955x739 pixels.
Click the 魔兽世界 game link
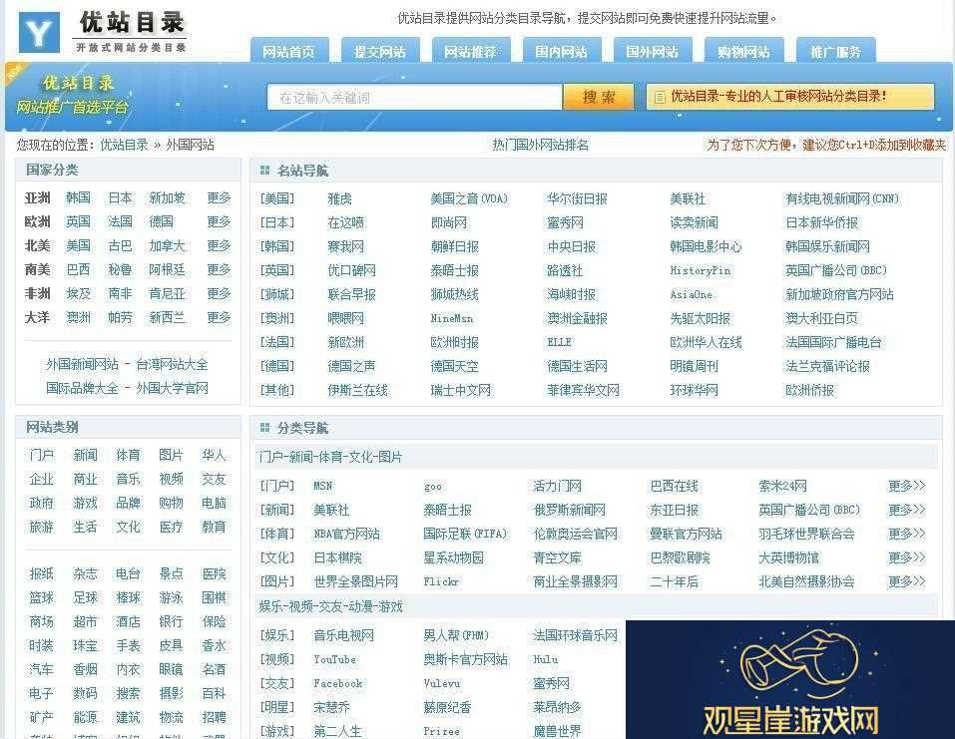pyautogui.click(x=557, y=731)
